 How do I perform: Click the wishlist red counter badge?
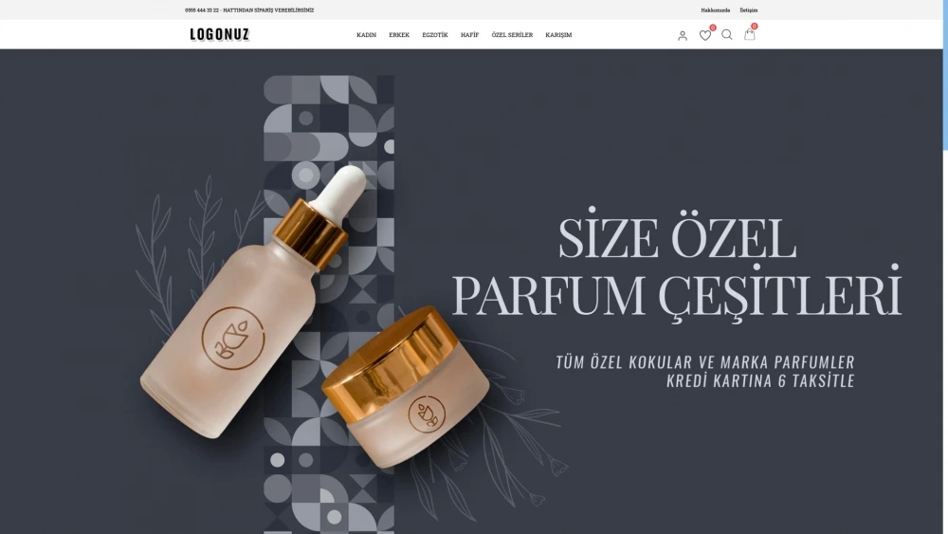(713, 28)
